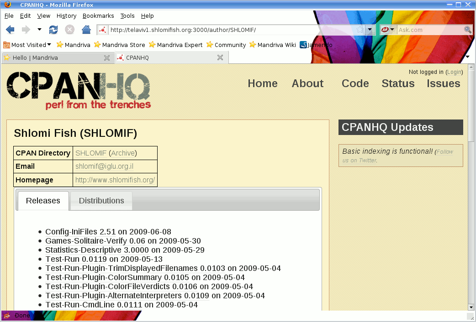
Task: Click the Login link
Action: coord(454,72)
